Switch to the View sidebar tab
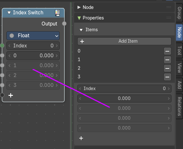This screenshot has height=149, width=183. coord(179,68)
